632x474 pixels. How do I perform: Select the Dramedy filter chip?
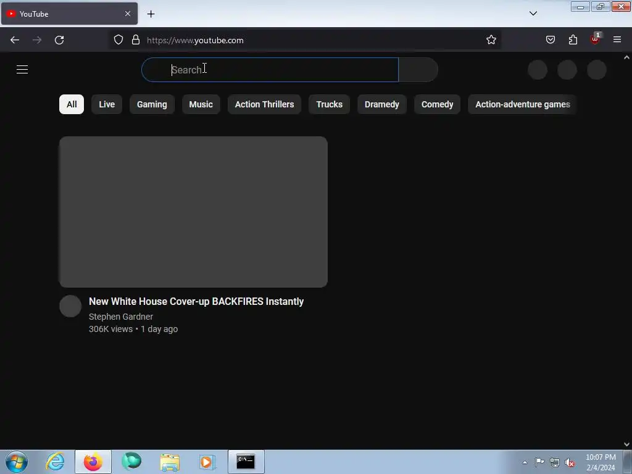[381, 104]
